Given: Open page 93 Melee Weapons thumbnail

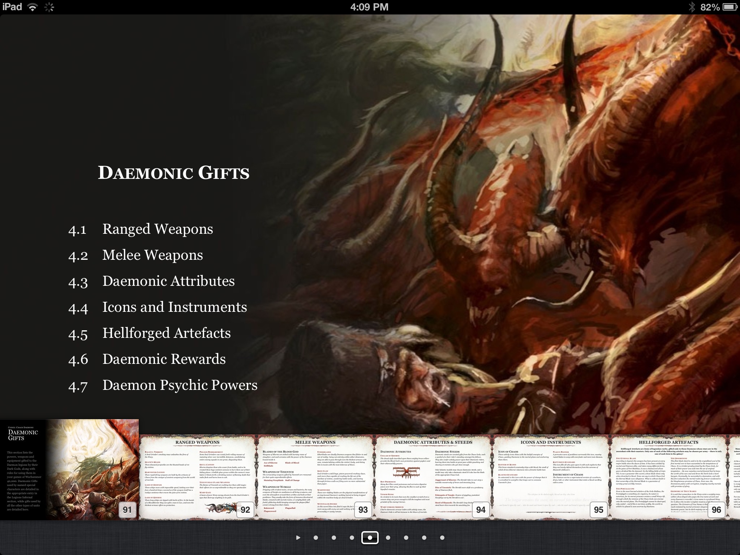Looking at the screenshot, I should (315, 477).
